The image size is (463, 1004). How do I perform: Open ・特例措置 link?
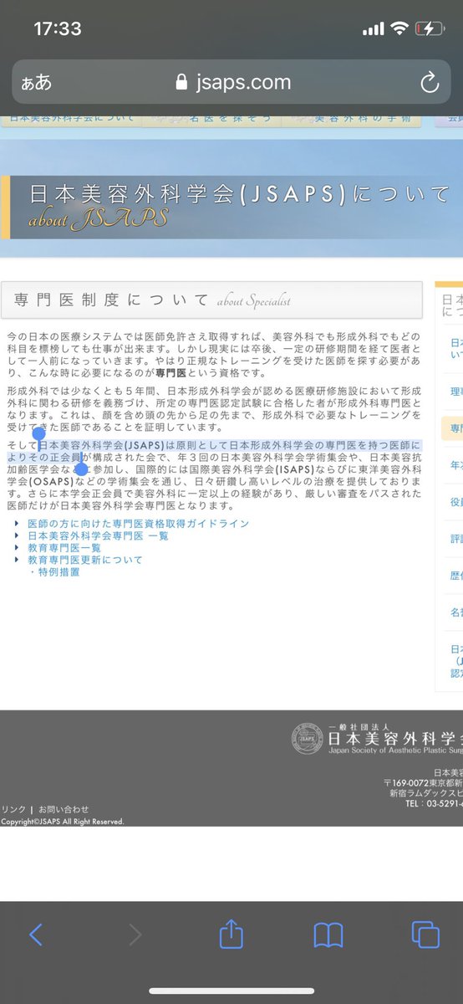[54, 572]
